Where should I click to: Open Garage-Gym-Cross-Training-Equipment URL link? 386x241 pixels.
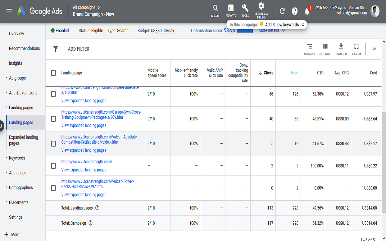(x=101, y=114)
